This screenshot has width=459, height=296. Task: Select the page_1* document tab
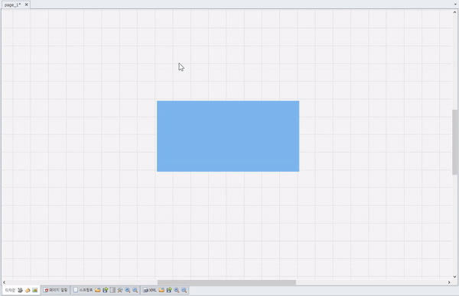(x=12, y=5)
